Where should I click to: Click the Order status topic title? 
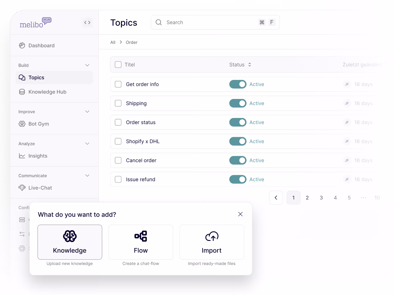pyautogui.click(x=141, y=122)
